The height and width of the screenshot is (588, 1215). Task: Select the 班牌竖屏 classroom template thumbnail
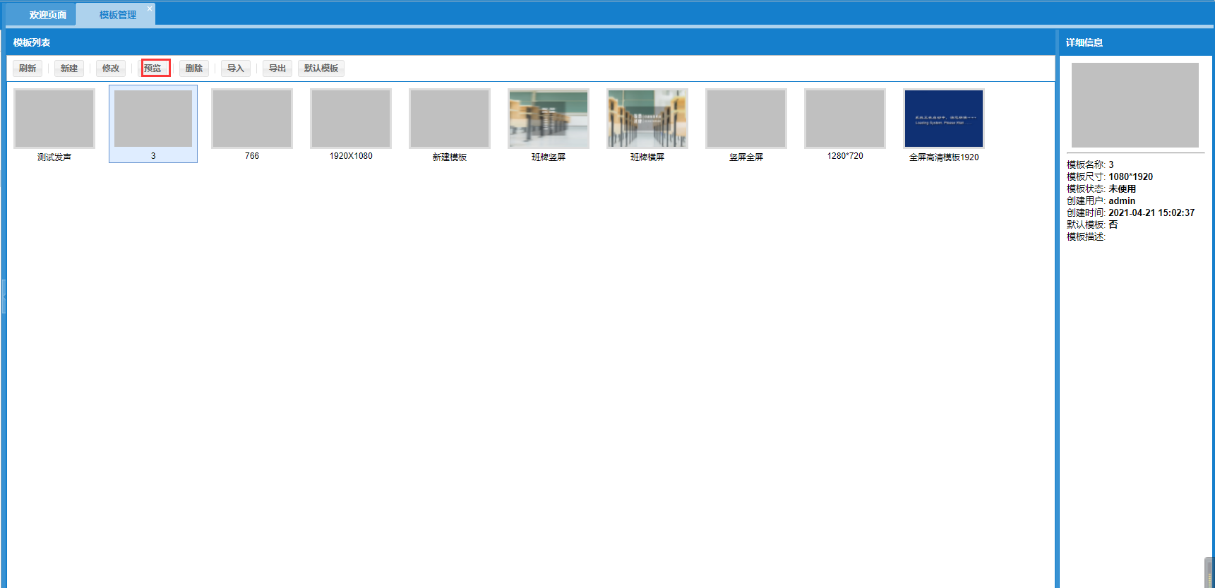tap(549, 119)
